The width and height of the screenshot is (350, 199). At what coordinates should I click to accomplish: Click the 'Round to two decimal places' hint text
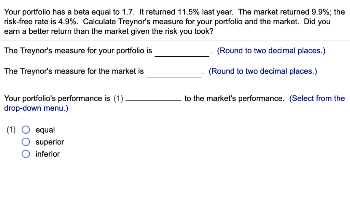coord(272,50)
